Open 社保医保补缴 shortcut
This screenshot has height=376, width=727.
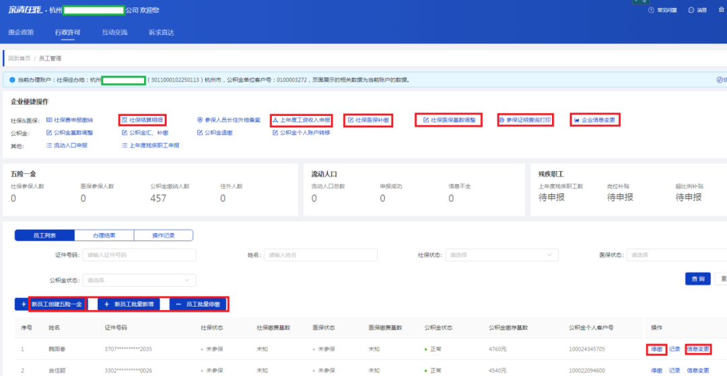point(368,120)
